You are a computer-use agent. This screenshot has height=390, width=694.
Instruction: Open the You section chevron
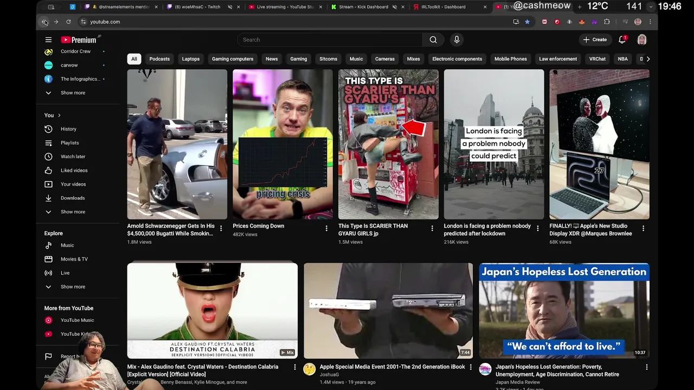[59, 115]
